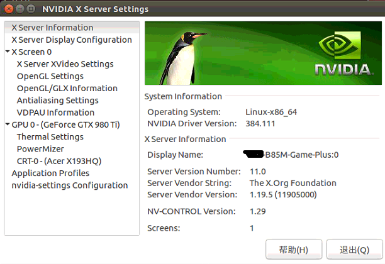Viewport: 385px width, 264px height.
Task: Click the Server Vendor String label
Action: pos(189,183)
